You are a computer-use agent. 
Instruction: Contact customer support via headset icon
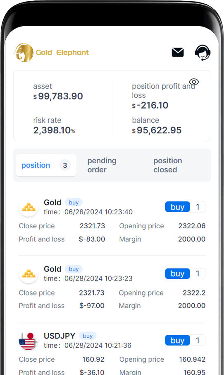coord(203,53)
